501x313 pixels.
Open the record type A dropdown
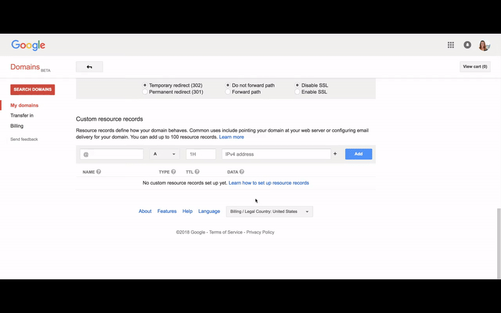pyautogui.click(x=165, y=154)
